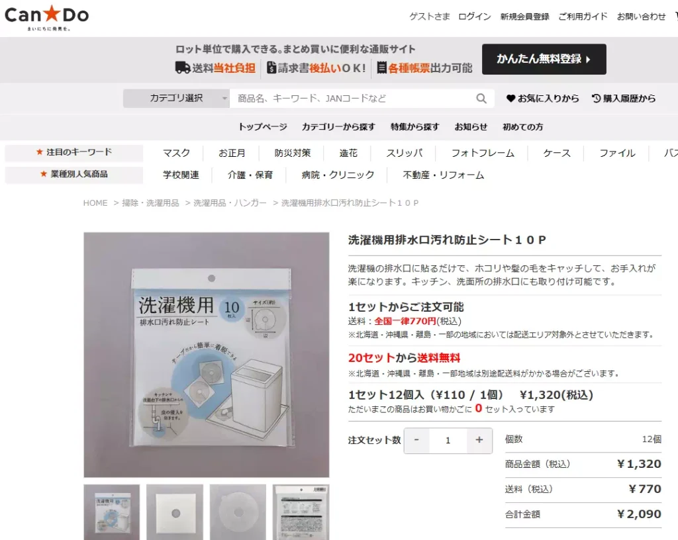Click the ログイン link

tap(474, 17)
